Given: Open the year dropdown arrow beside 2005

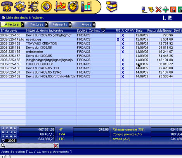Looking at the screenshot, I should (3, 141).
